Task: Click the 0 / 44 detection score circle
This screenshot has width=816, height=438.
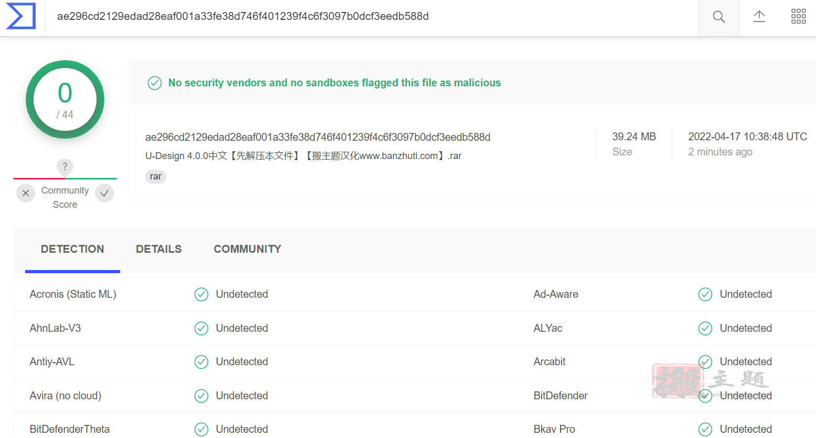Action: point(65,99)
